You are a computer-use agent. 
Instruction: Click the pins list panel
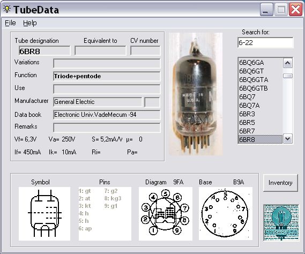point(105,214)
